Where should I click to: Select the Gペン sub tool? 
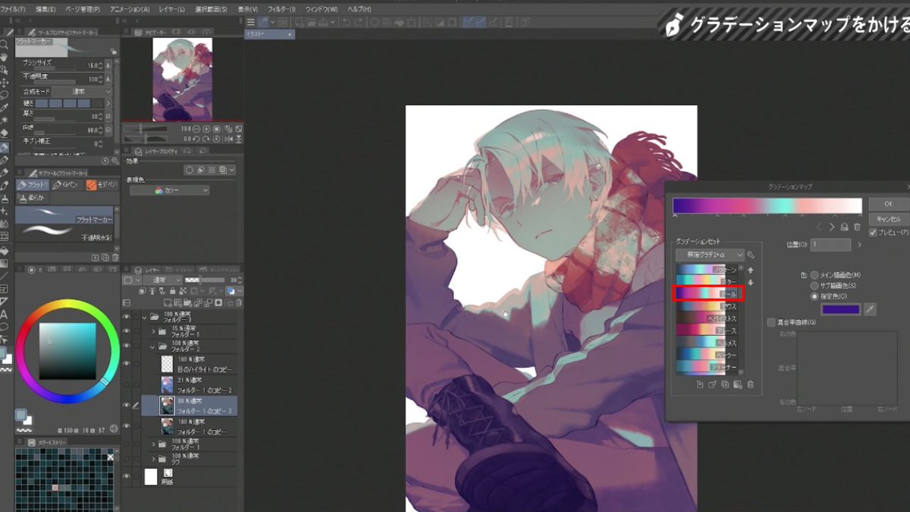click(67, 185)
